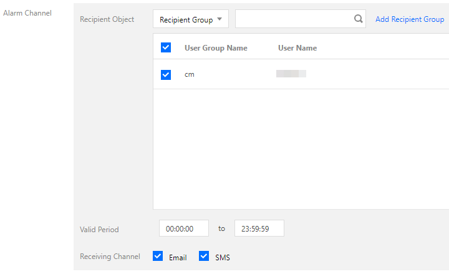Screen dimensions: 449x274
Task: Click the blurred user name in cm row
Action: (291, 74)
